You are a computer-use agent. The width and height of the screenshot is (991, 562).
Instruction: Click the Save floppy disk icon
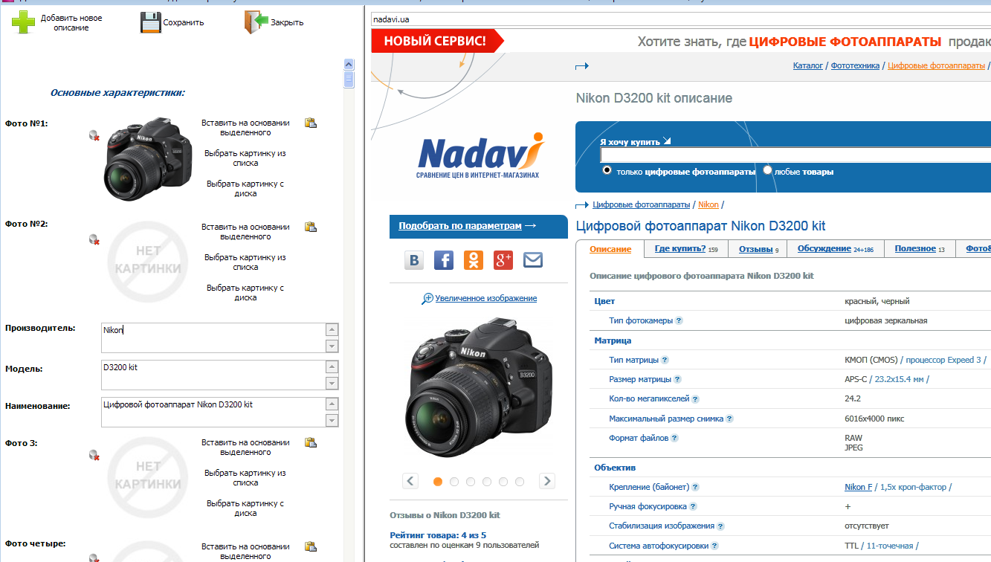151,22
